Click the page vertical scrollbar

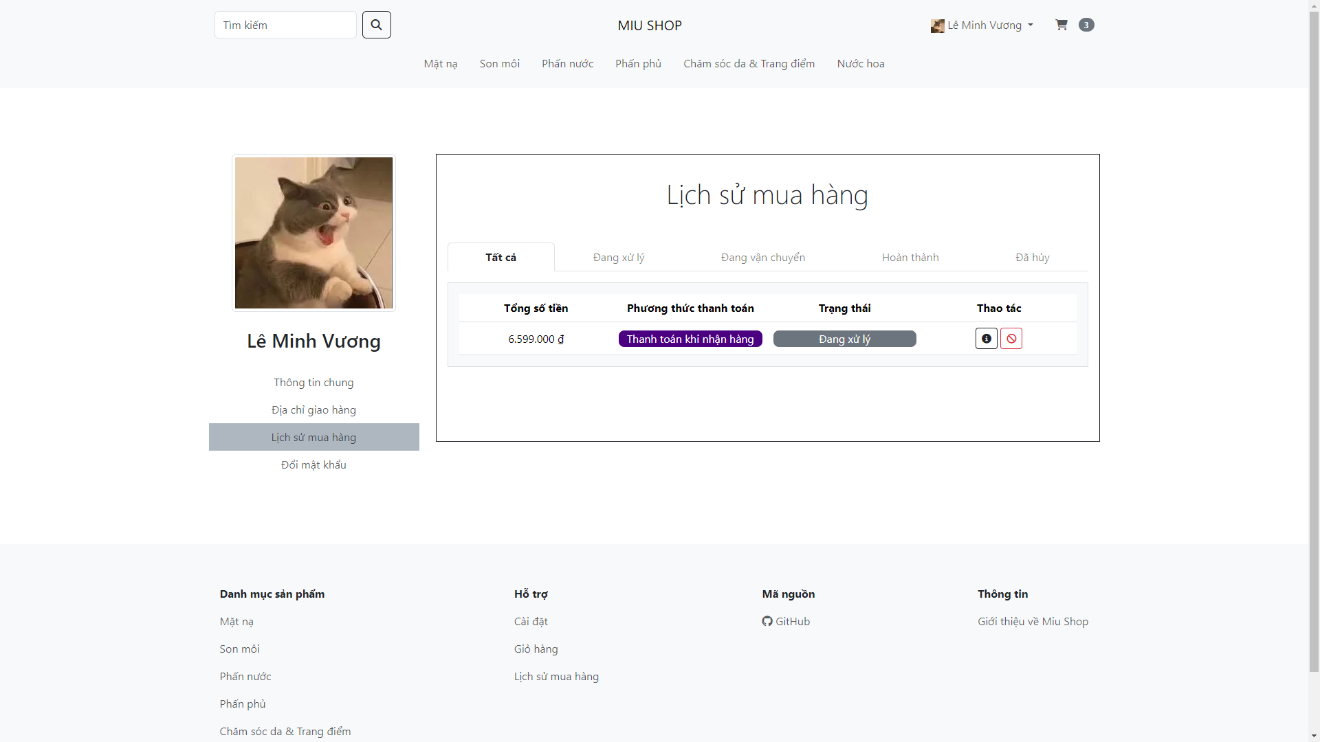click(1314, 344)
